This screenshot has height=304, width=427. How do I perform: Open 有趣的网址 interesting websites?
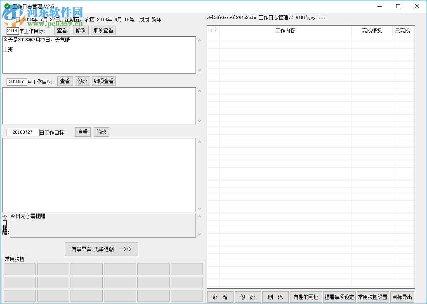[x=306, y=297]
